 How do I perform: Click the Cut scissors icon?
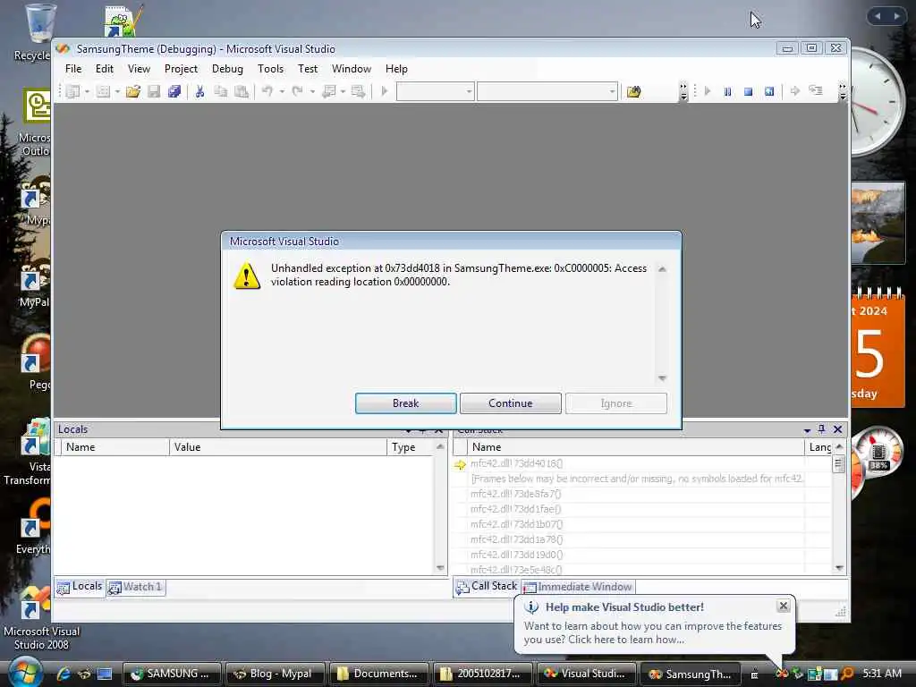pos(199,92)
